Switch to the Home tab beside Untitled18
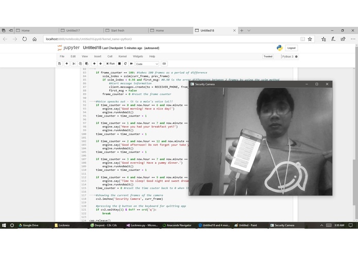The image size is (358, 255). point(171,30)
